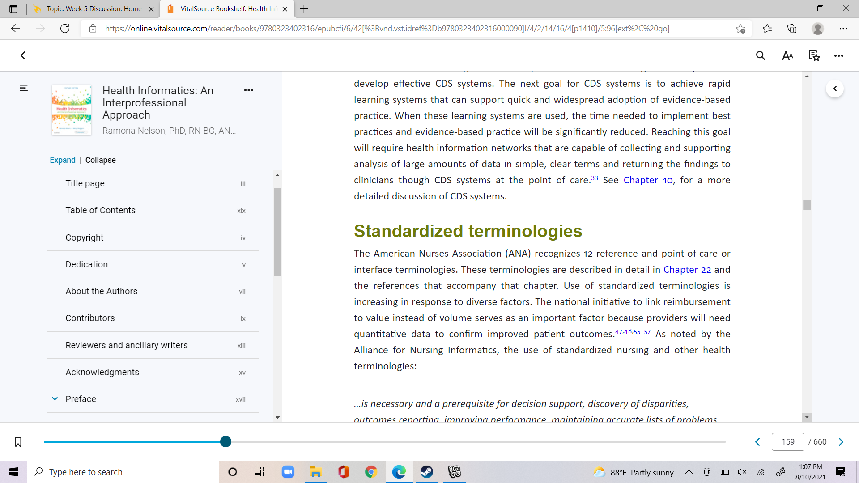Screen dimensions: 859x483
Task: Open the font size settings icon
Action: [787, 55]
